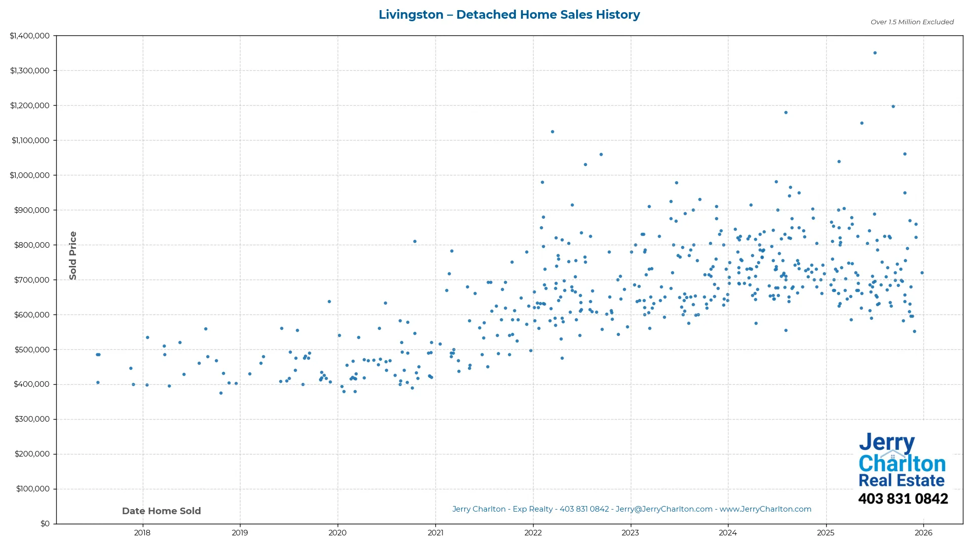Select the lowest-priced dot below $380,000 in 2018
This screenshot has height=546, width=972.
point(221,392)
